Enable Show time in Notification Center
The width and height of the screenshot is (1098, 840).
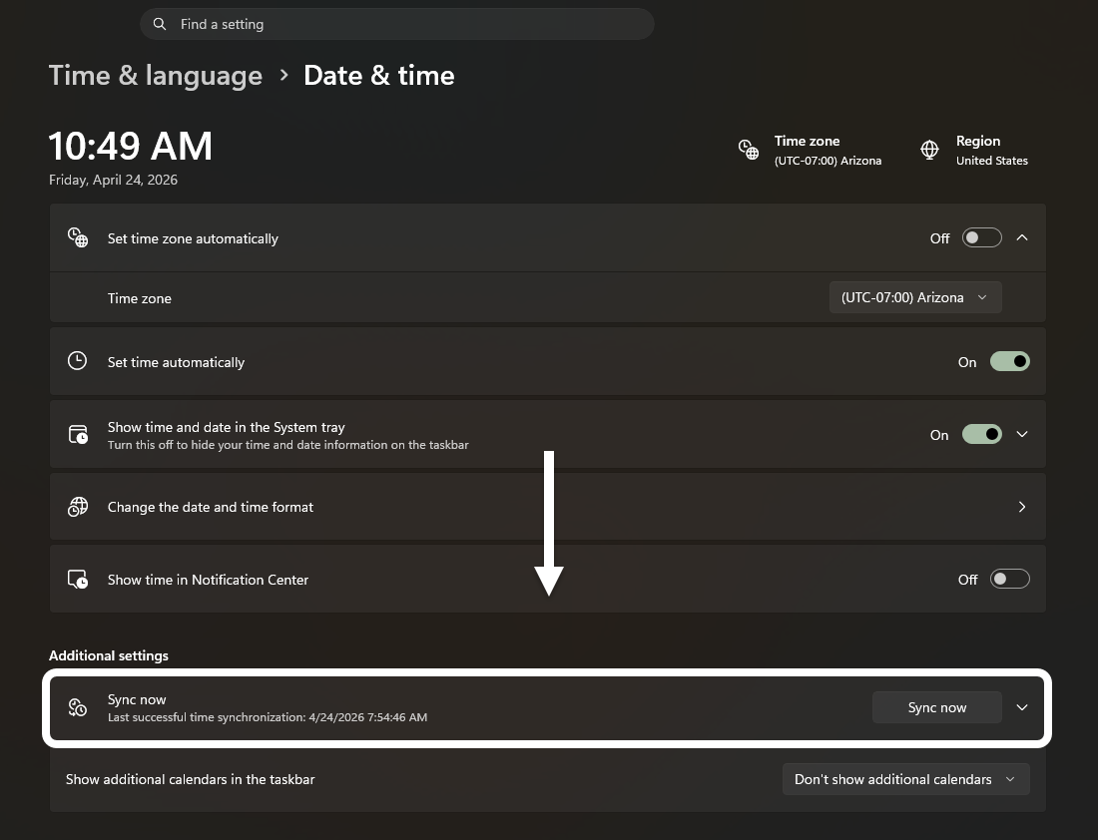click(x=1009, y=580)
